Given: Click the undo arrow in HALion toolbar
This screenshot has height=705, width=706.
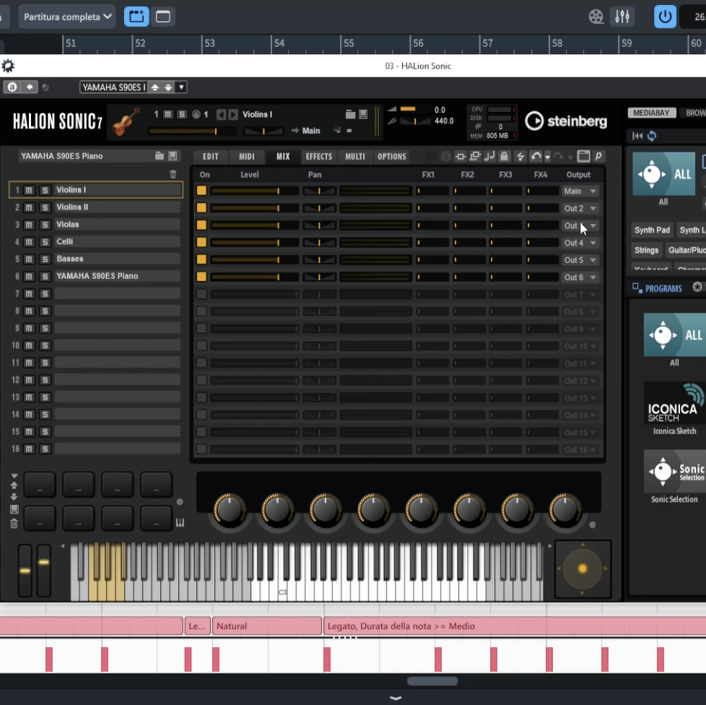Looking at the screenshot, I should click(x=535, y=156).
